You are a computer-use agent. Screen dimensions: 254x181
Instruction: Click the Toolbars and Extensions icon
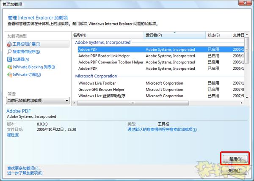pos(9,44)
